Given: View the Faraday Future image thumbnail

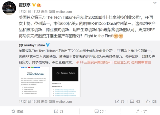Looking at the screenshot, I should (65, 82).
